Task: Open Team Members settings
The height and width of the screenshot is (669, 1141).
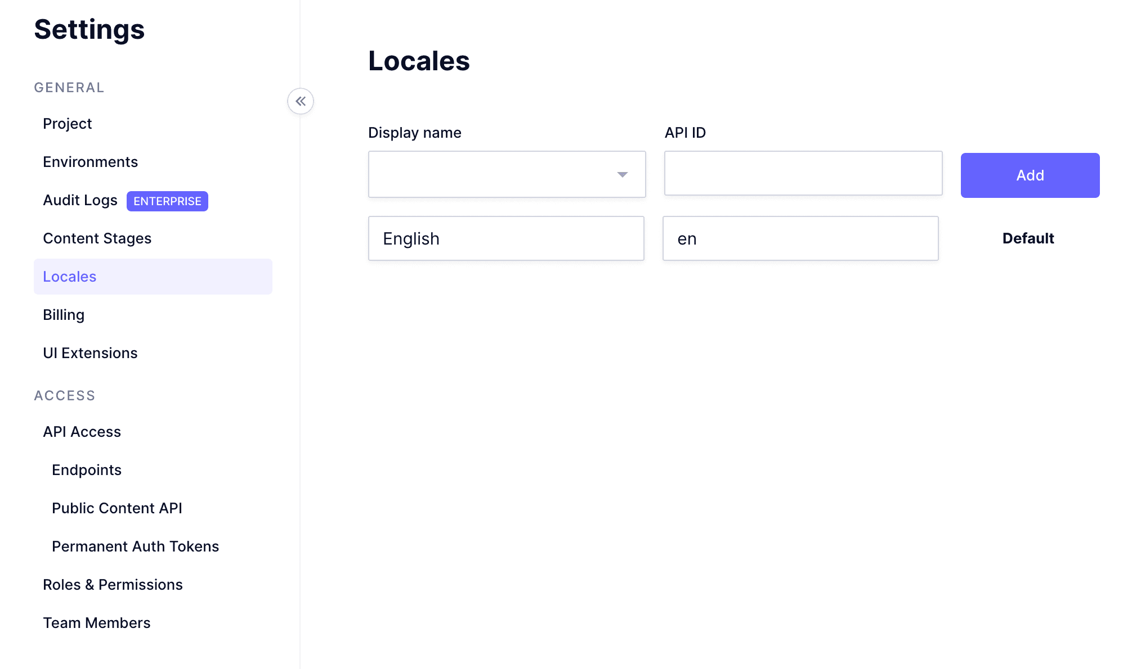Action: (x=96, y=622)
